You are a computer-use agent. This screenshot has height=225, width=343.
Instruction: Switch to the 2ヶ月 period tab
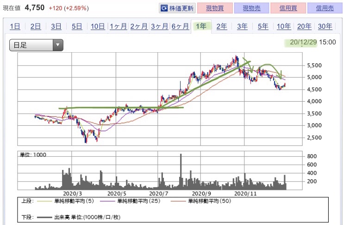point(139,26)
